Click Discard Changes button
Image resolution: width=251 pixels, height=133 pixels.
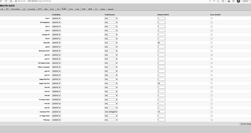(246, 124)
